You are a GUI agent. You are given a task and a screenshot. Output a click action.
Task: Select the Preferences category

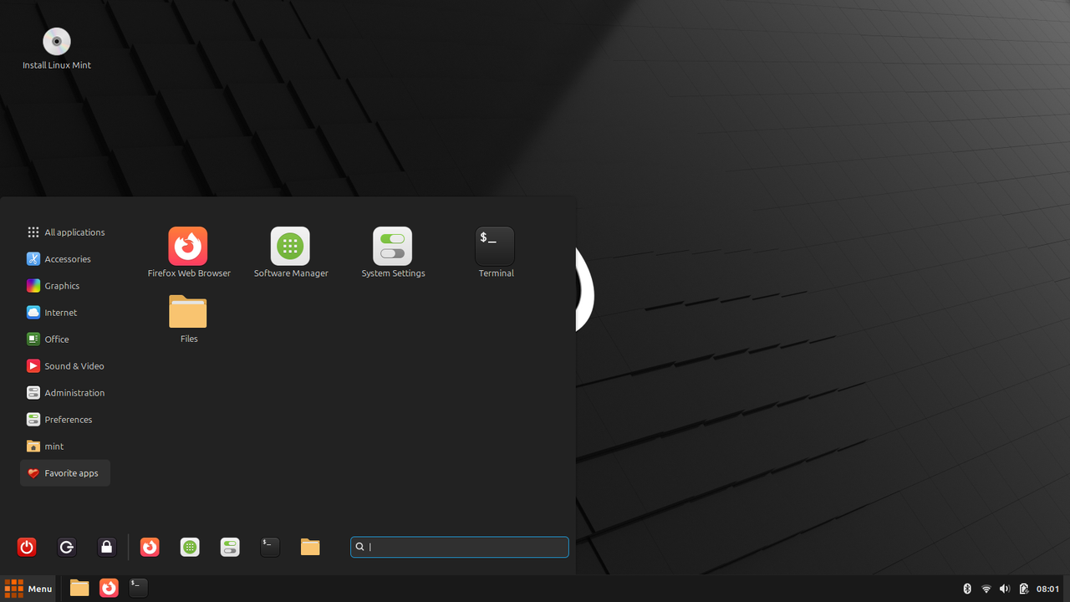point(65,420)
